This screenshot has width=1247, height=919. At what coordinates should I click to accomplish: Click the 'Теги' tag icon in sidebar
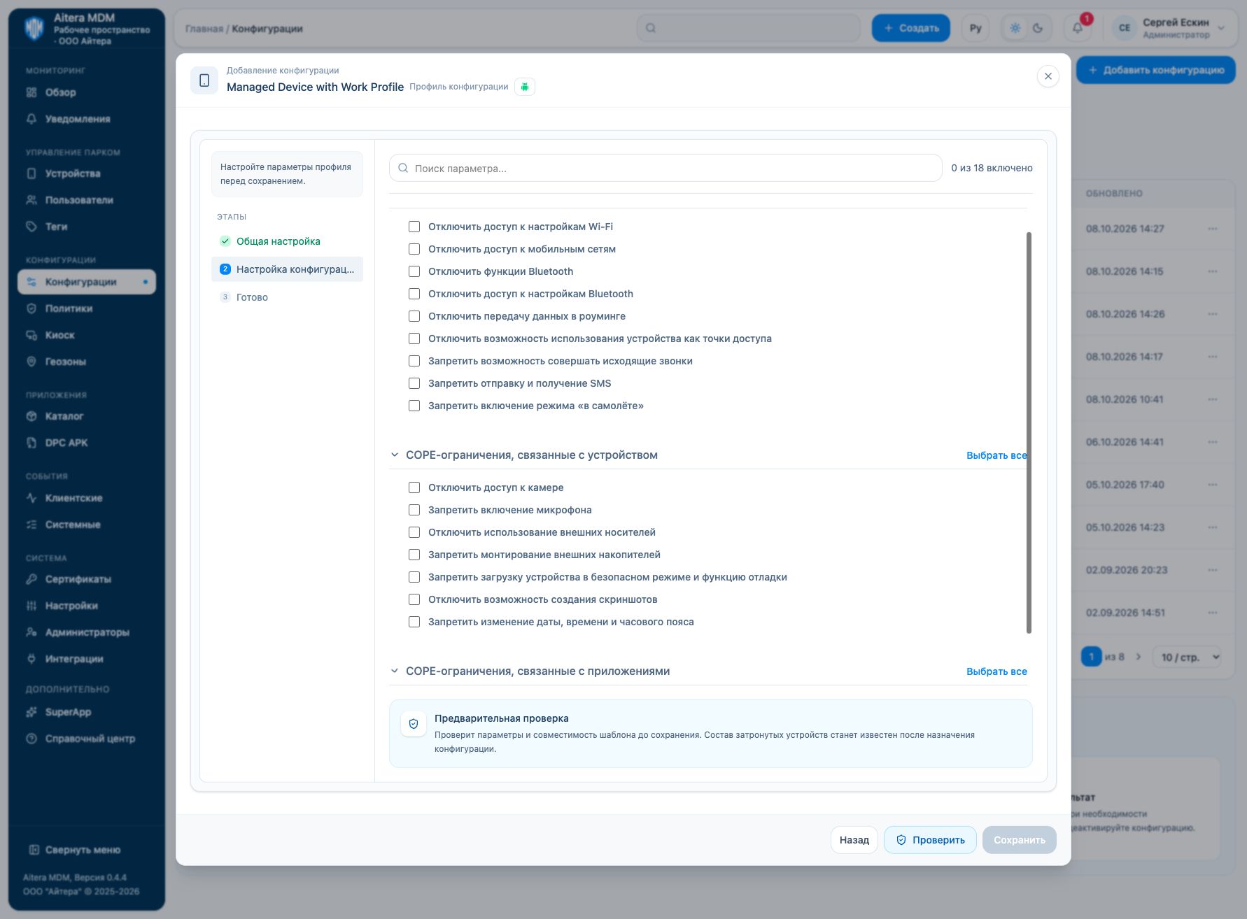tap(31, 227)
